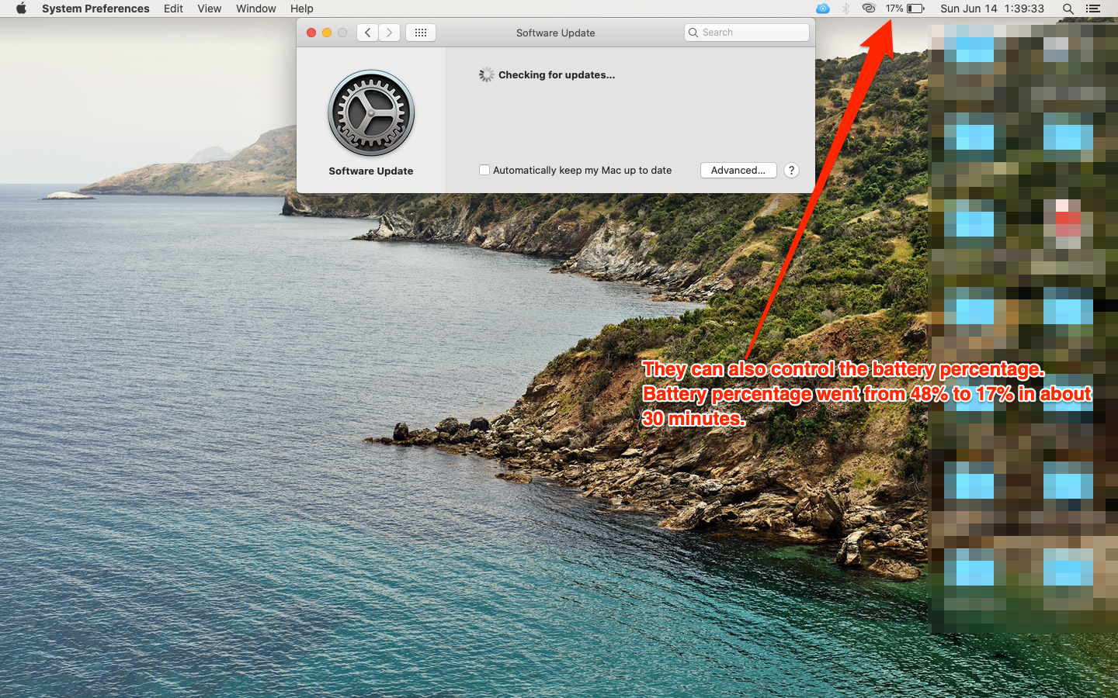The image size is (1118, 698).
Task: Open the Window menu
Action: coord(255,9)
